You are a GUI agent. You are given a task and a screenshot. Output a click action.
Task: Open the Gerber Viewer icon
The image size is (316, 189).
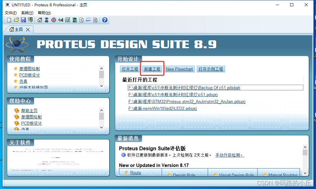point(68,20)
